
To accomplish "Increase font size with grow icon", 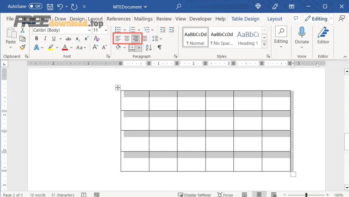I will 95,47.
